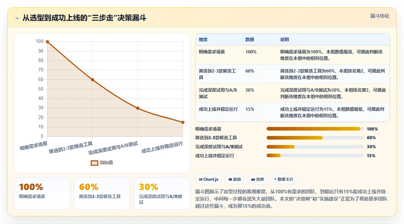Click the 漏斗转化 label in header

click(x=379, y=16)
